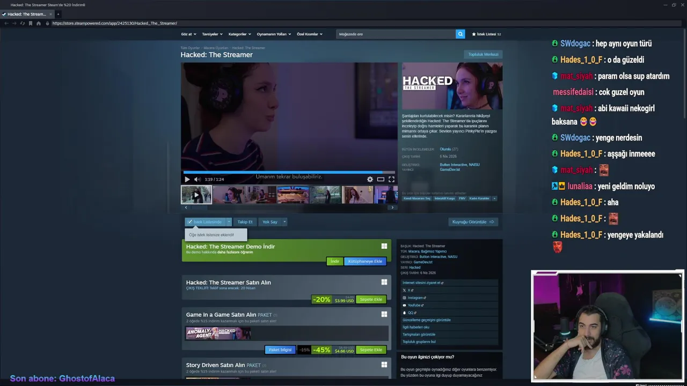The height and width of the screenshot is (386, 687).
Task: Click the Yok Say button
Action: pos(270,222)
